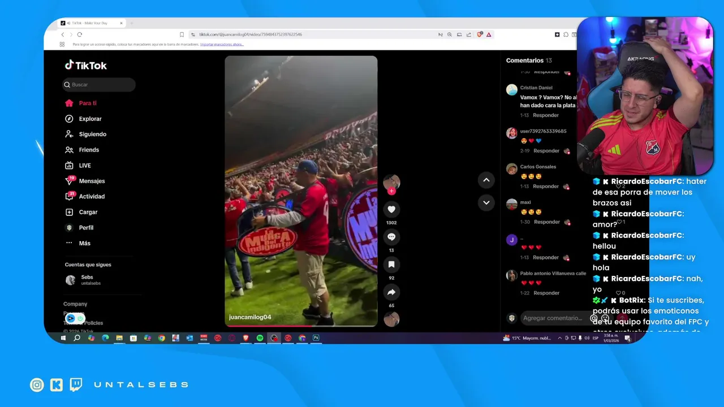The image size is (724, 407).
Task: Seek the video progress bar
Action: [301, 326]
